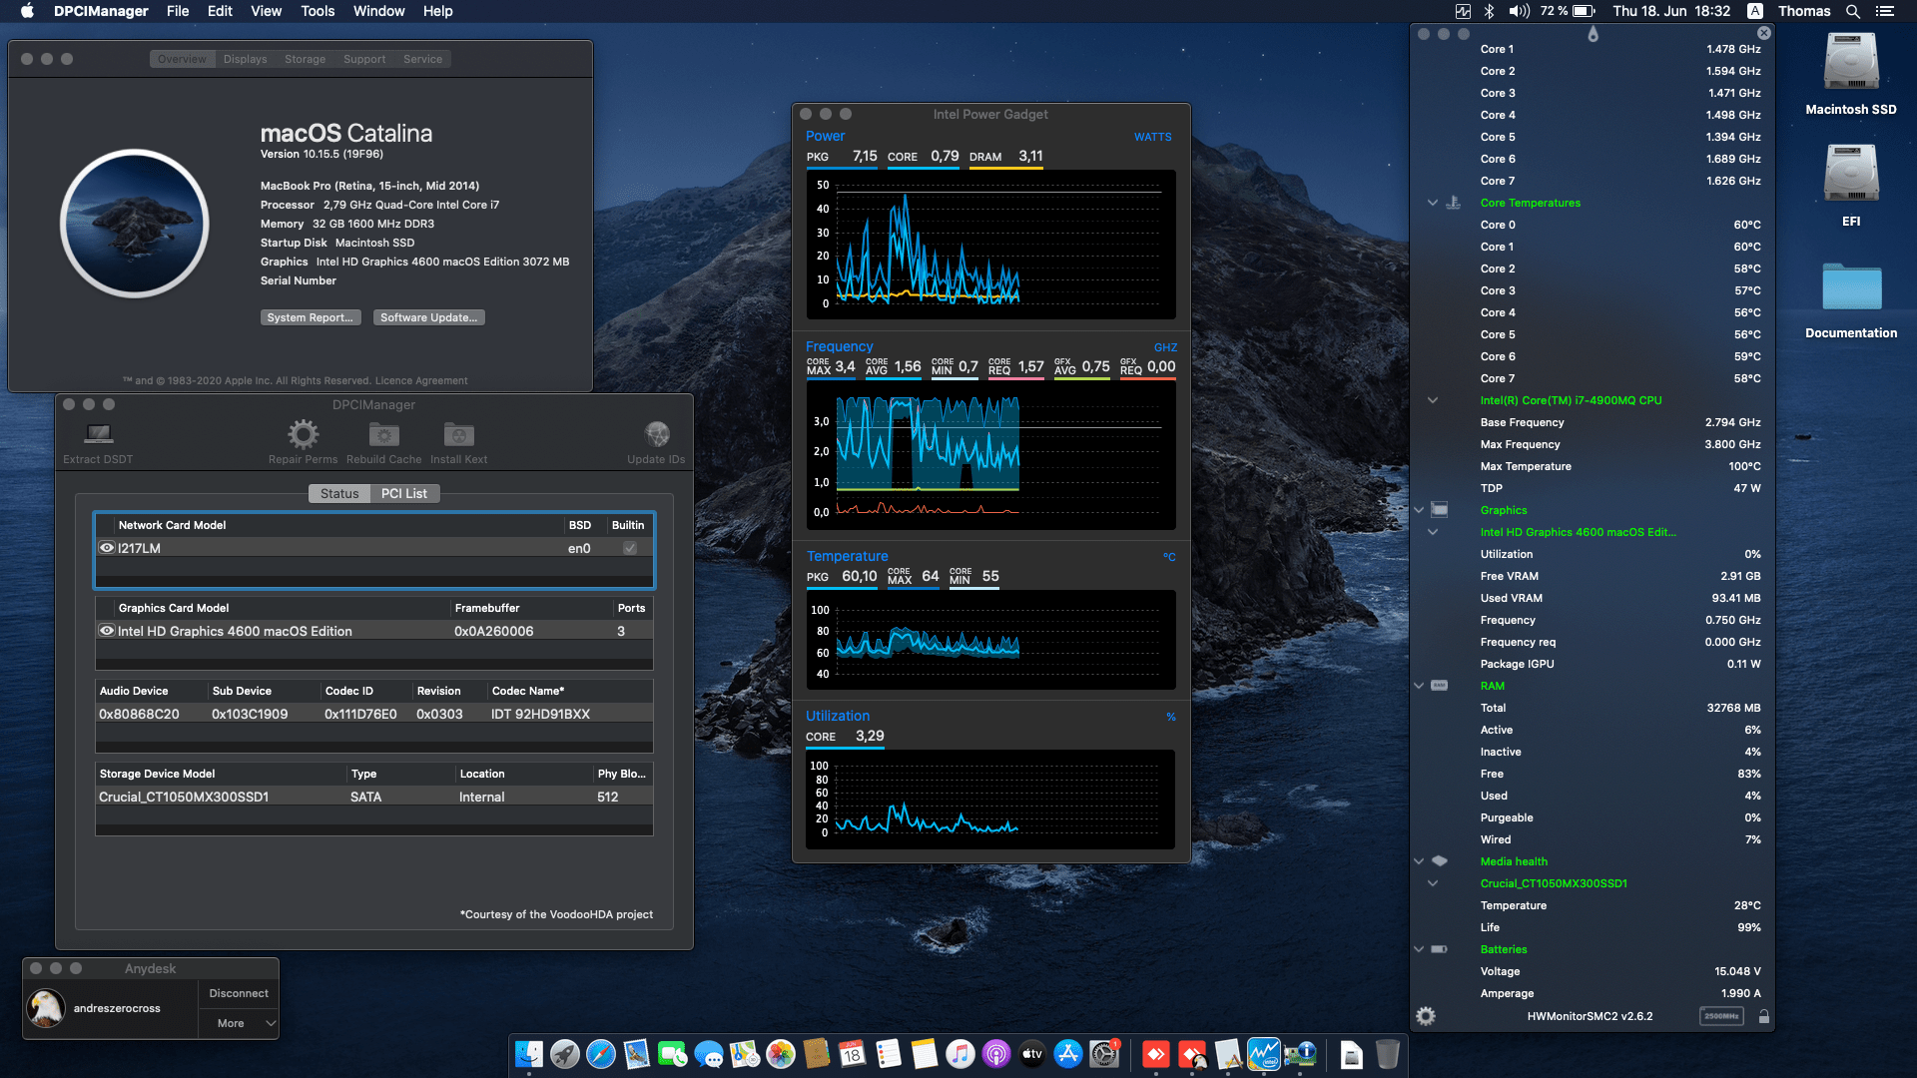Collapse the Media health section

tap(1419, 861)
